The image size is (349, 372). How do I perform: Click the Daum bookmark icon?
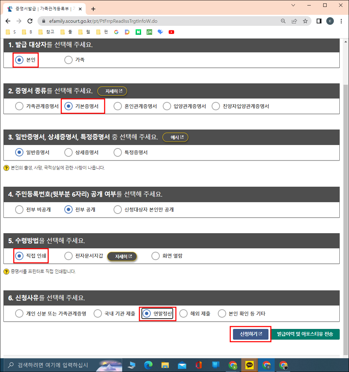coord(127,32)
